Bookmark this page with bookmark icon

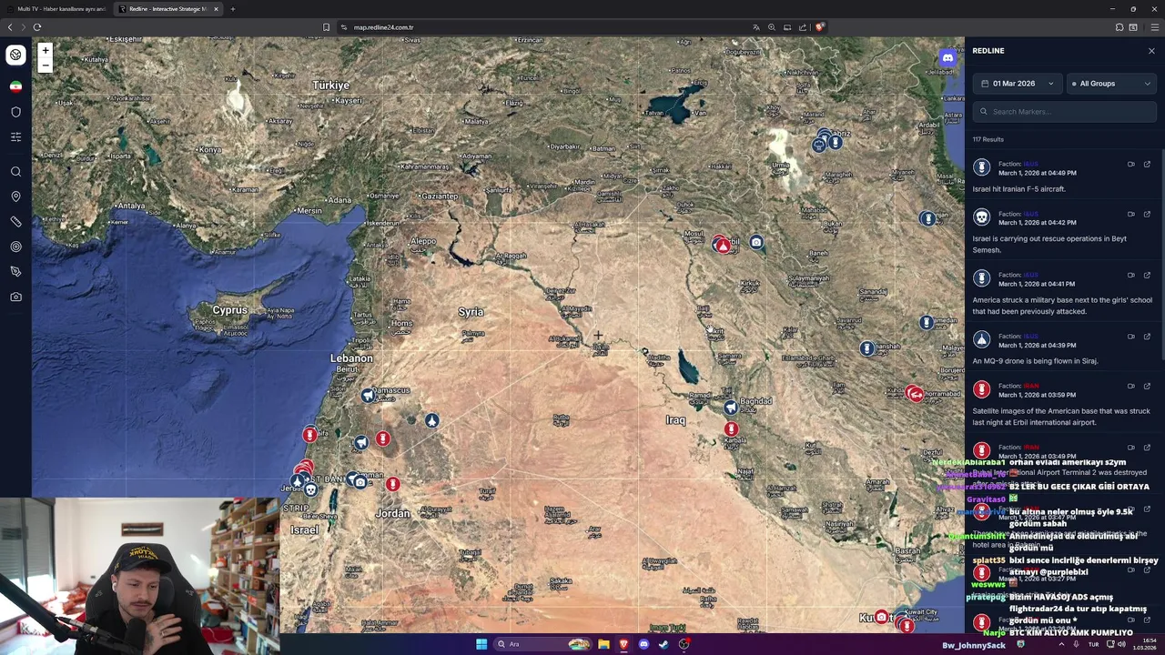tap(326, 27)
